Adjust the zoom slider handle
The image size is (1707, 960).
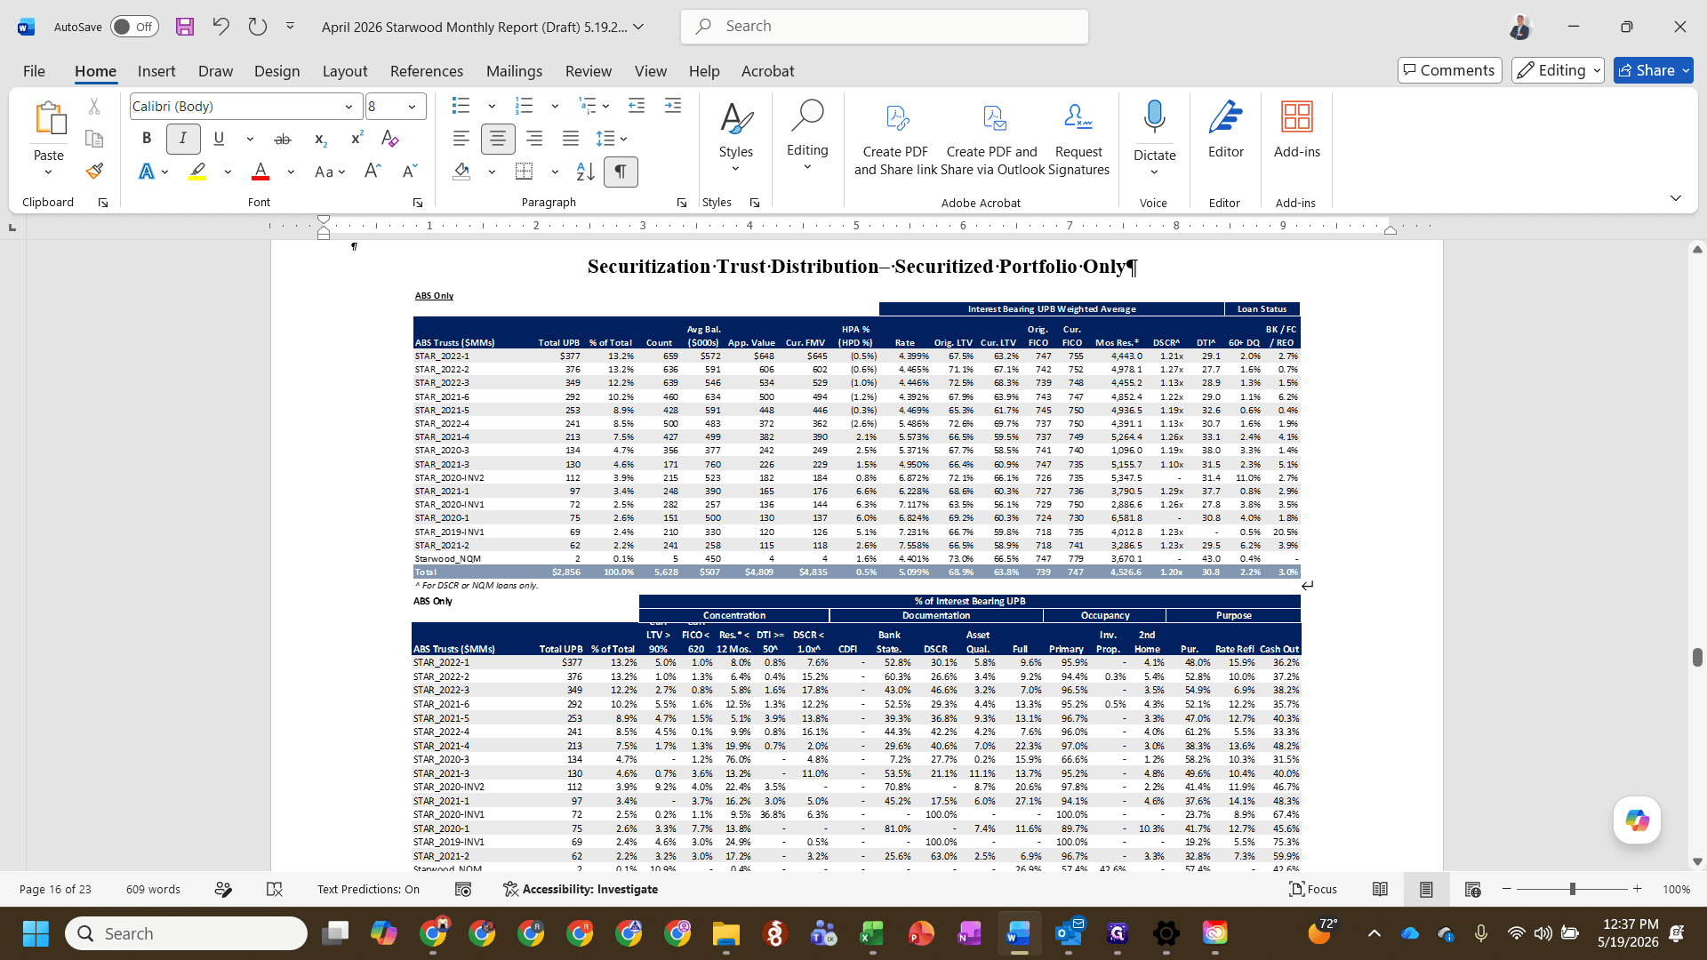click(x=1573, y=889)
